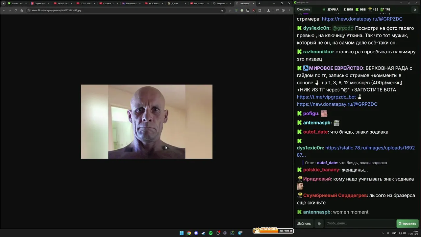Click the pofigu username in chat
The image size is (421, 237).
tap(311, 113)
